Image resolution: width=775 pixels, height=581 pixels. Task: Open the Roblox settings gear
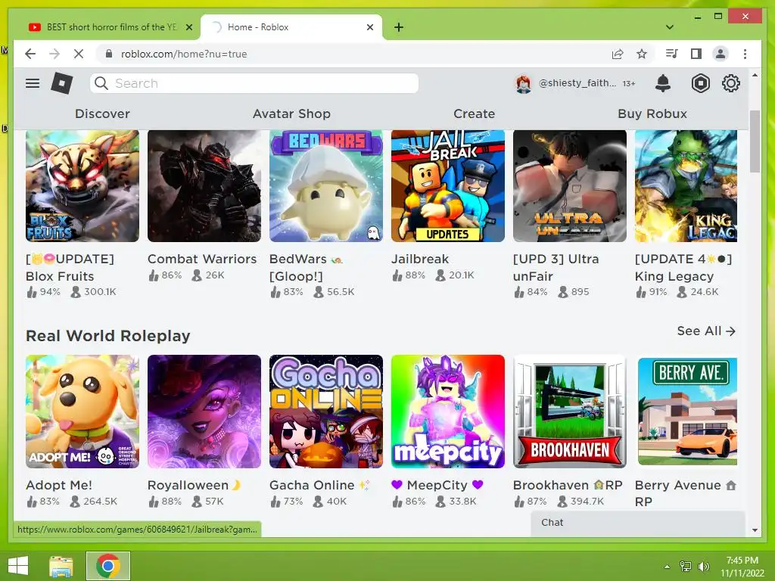click(x=730, y=83)
